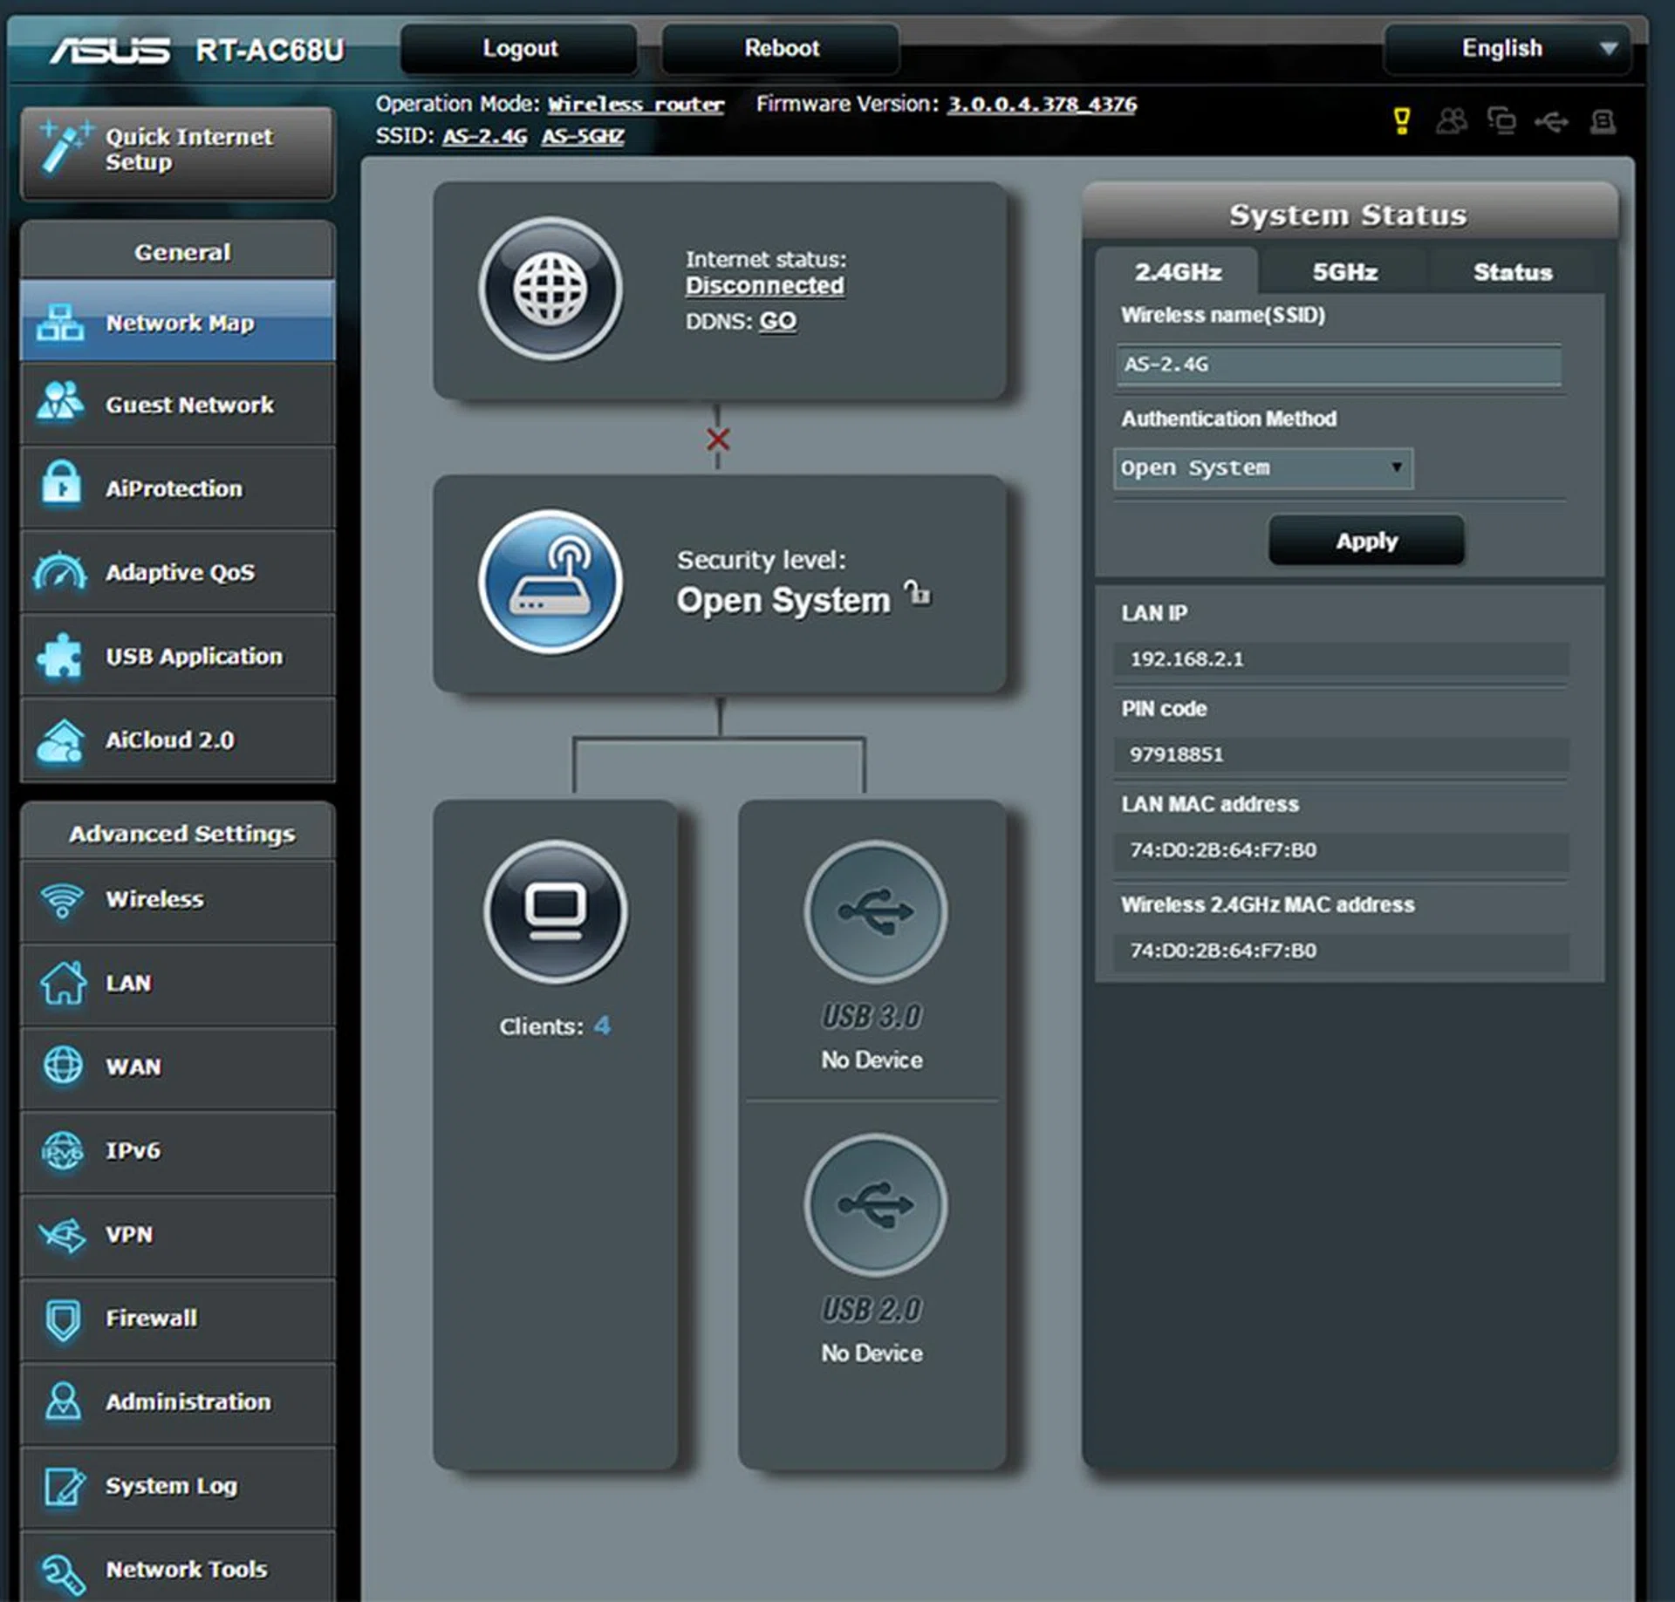Click the wireless router security icon
Image resolution: width=1675 pixels, height=1602 pixels.
[550, 582]
